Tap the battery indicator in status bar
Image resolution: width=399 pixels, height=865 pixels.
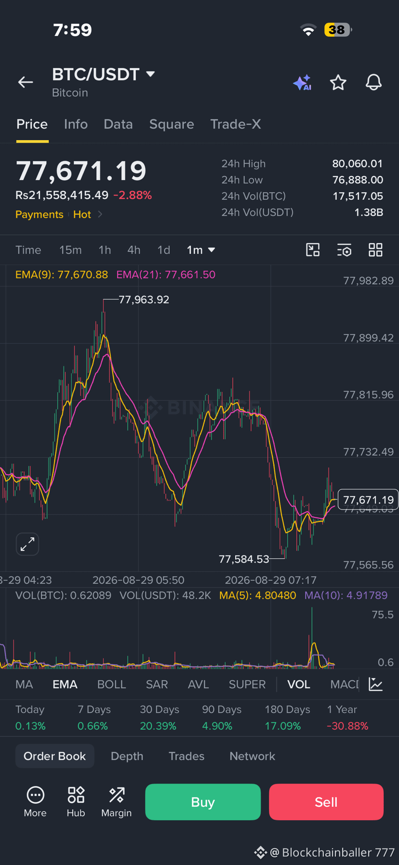[x=338, y=30]
